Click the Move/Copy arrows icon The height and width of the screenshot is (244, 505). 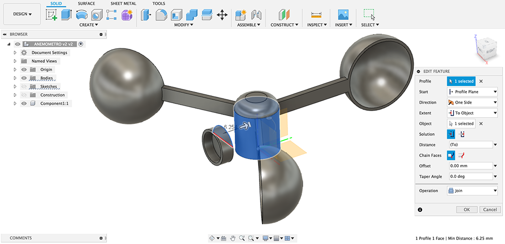pyautogui.click(x=222, y=15)
